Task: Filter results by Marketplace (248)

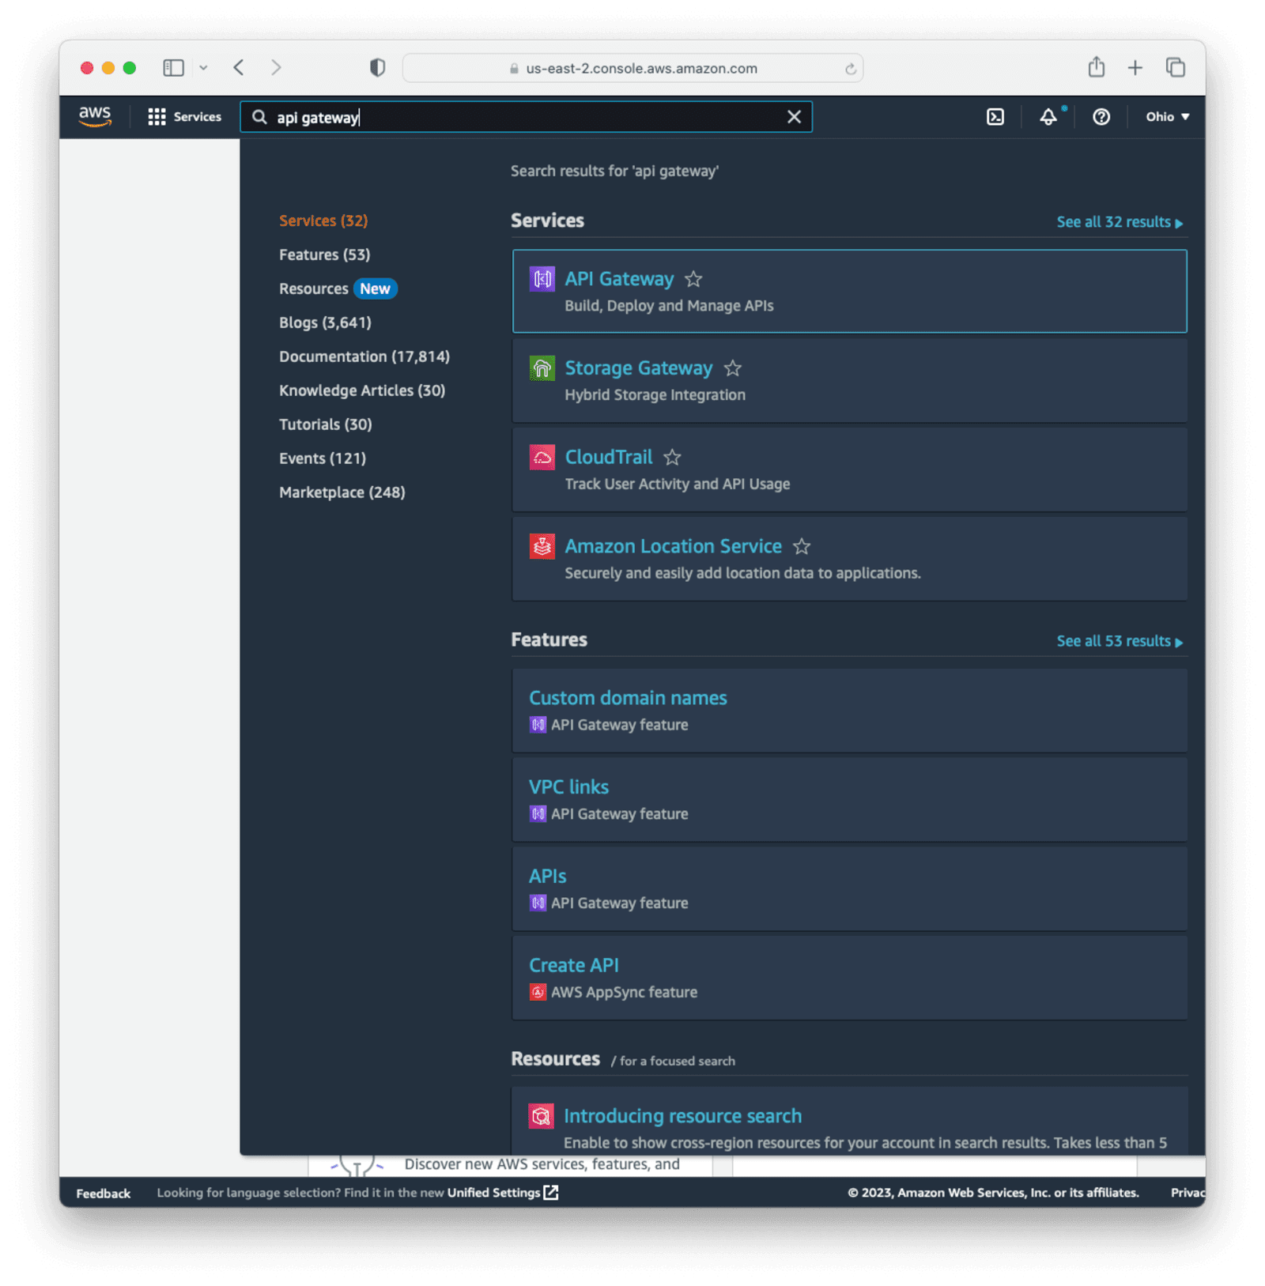Action: [x=342, y=492]
